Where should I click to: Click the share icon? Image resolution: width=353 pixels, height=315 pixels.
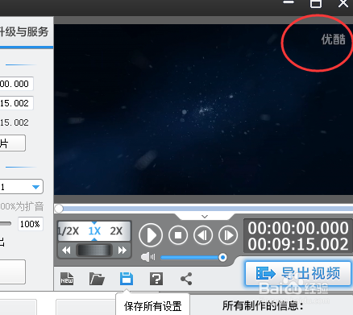[x=186, y=279]
